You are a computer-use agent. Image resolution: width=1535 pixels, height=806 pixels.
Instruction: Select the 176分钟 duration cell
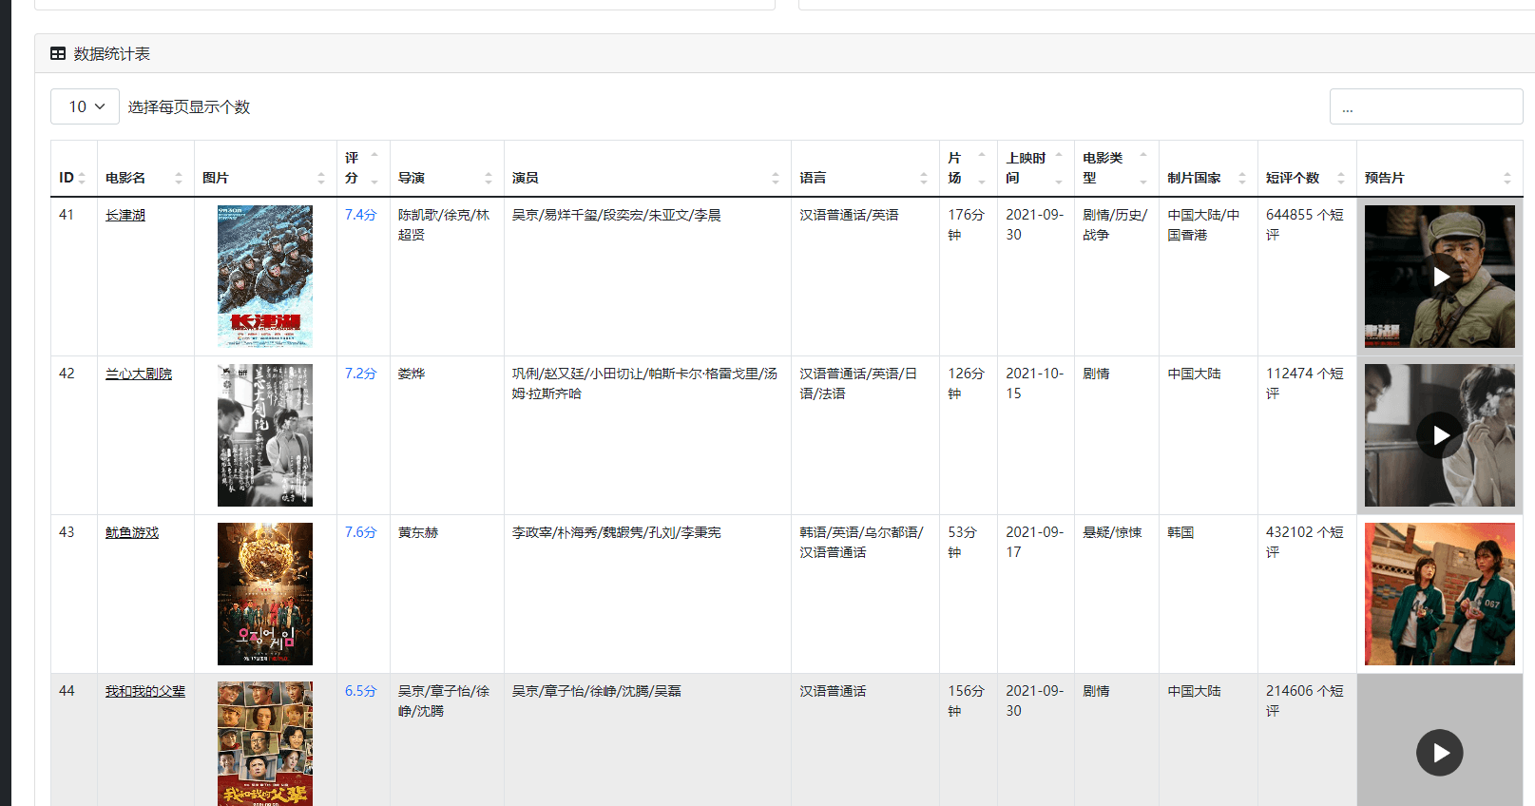tap(969, 277)
